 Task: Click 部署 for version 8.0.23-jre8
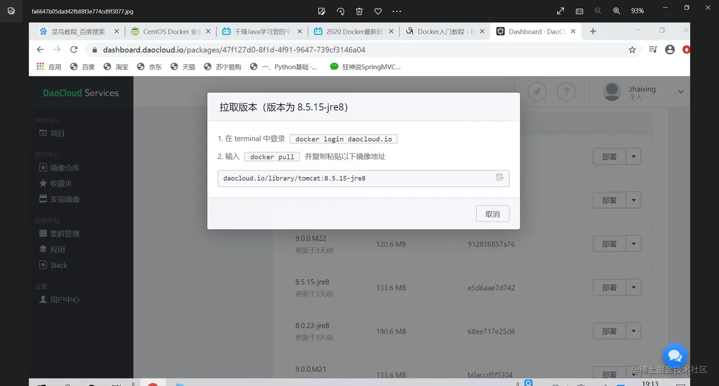coord(609,331)
